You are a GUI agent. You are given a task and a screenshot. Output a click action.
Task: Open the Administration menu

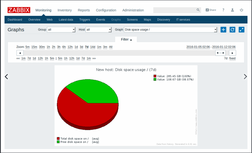point(133,10)
